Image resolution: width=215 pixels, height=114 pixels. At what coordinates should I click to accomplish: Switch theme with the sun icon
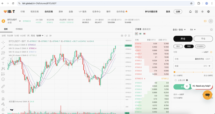coord(202,12)
